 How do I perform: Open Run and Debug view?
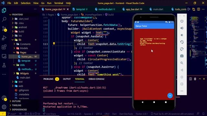[x=4, y=38]
